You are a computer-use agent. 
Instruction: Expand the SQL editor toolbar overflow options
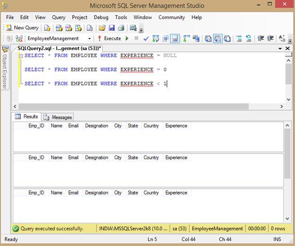pyautogui.click(x=290, y=40)
